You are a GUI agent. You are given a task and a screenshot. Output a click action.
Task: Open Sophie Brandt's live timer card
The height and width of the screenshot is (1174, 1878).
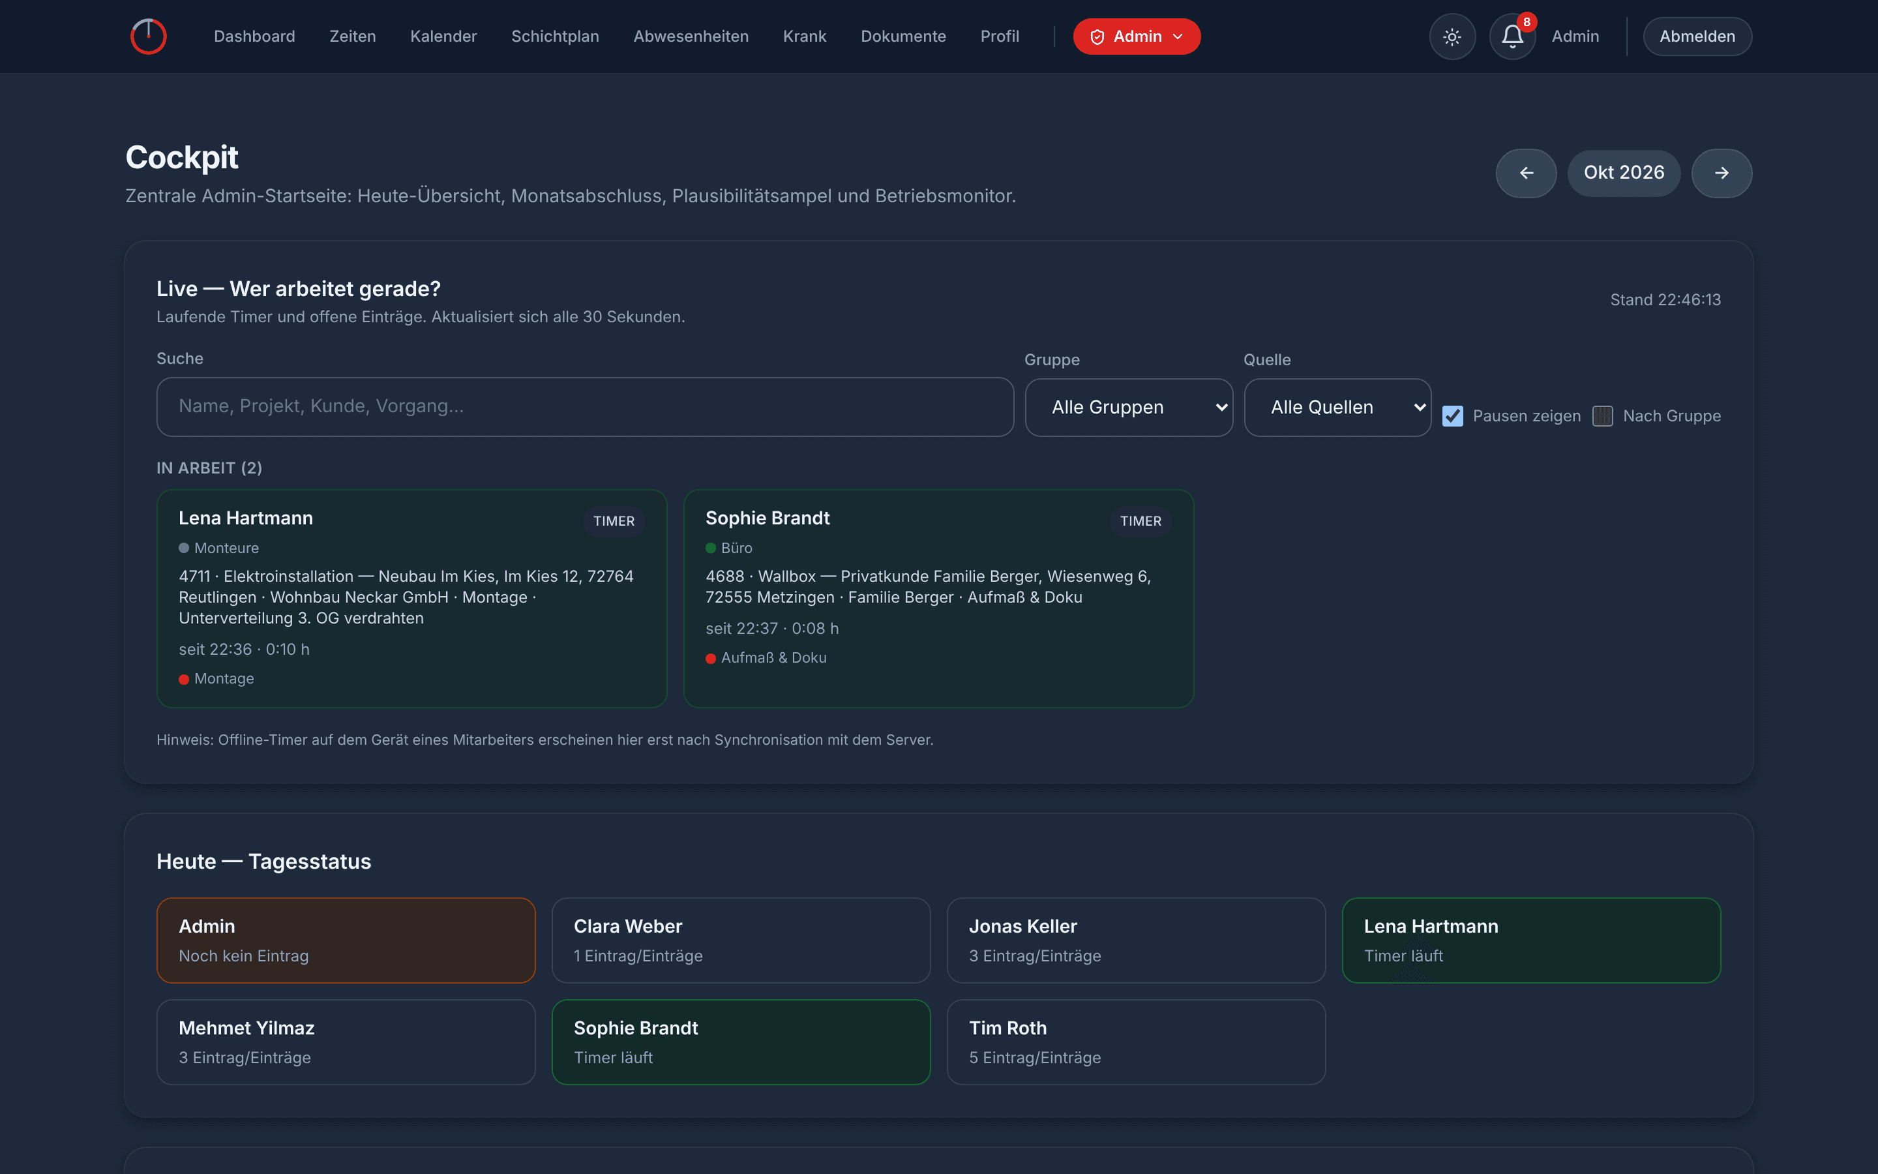938,598
